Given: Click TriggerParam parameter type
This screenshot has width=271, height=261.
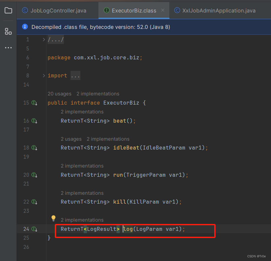Looking at the screenshot, I should coord(146,175).
